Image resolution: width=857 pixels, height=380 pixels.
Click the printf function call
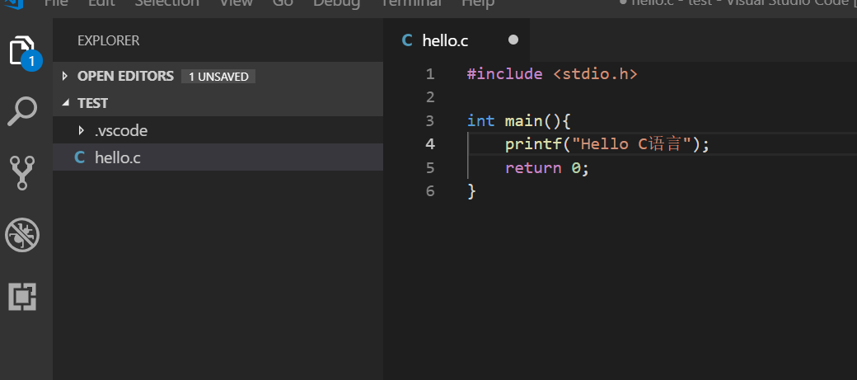click(532, 144)
